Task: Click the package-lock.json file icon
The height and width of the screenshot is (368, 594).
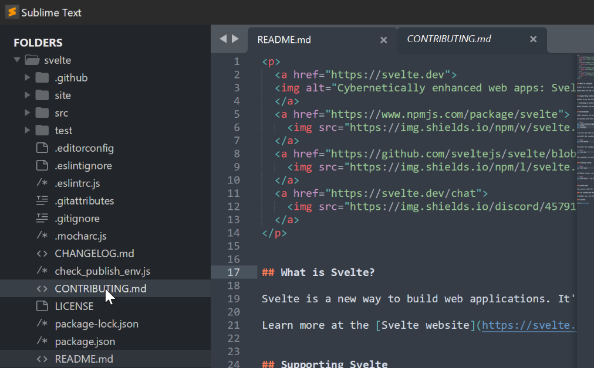Action: 42,323
